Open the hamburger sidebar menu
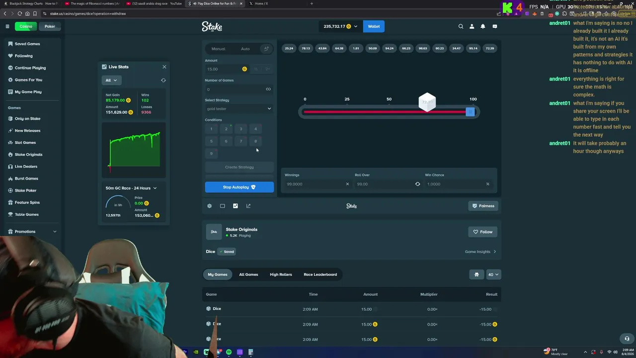This screenshot has width=636, height=358. [x=7, y=26]
